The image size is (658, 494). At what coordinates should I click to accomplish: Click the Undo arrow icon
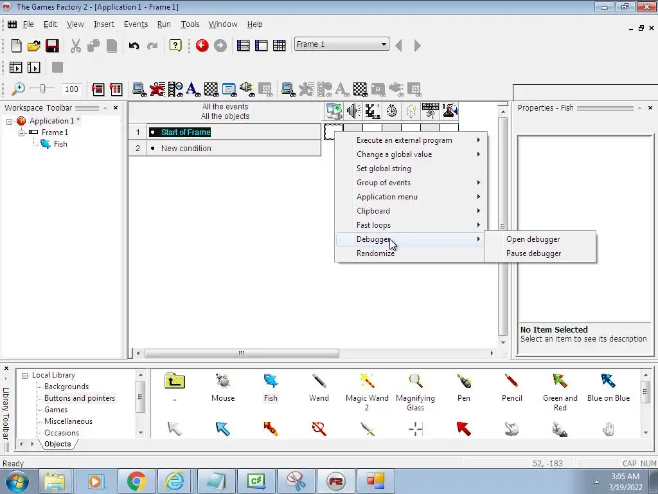[x=134, y=46]
